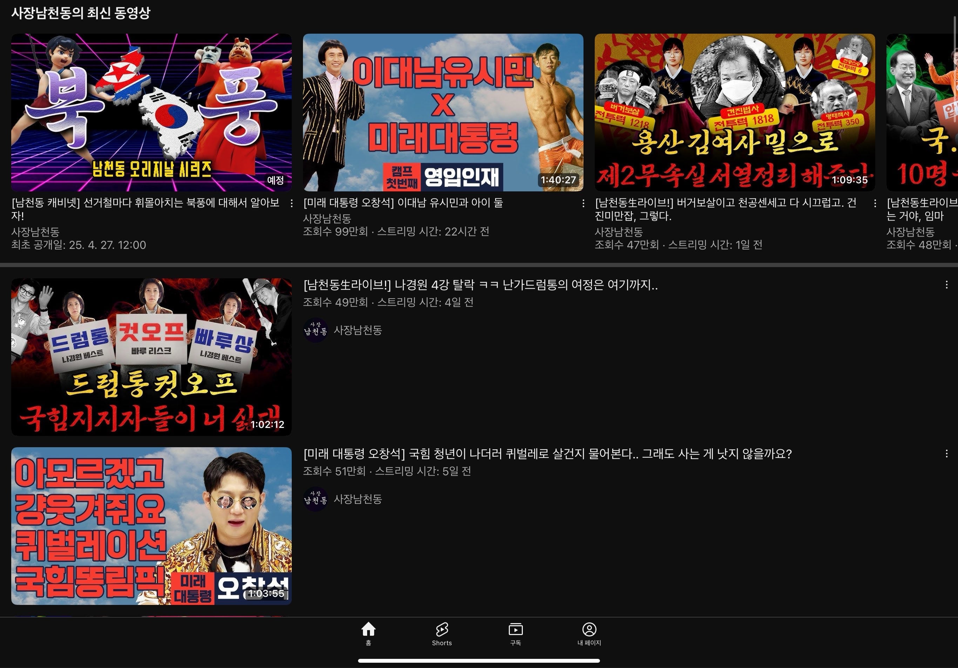958x668 pixels.
Task: Play the 아모르겠고 걍웃겨줘요 thumbnail
Action: 151,526
